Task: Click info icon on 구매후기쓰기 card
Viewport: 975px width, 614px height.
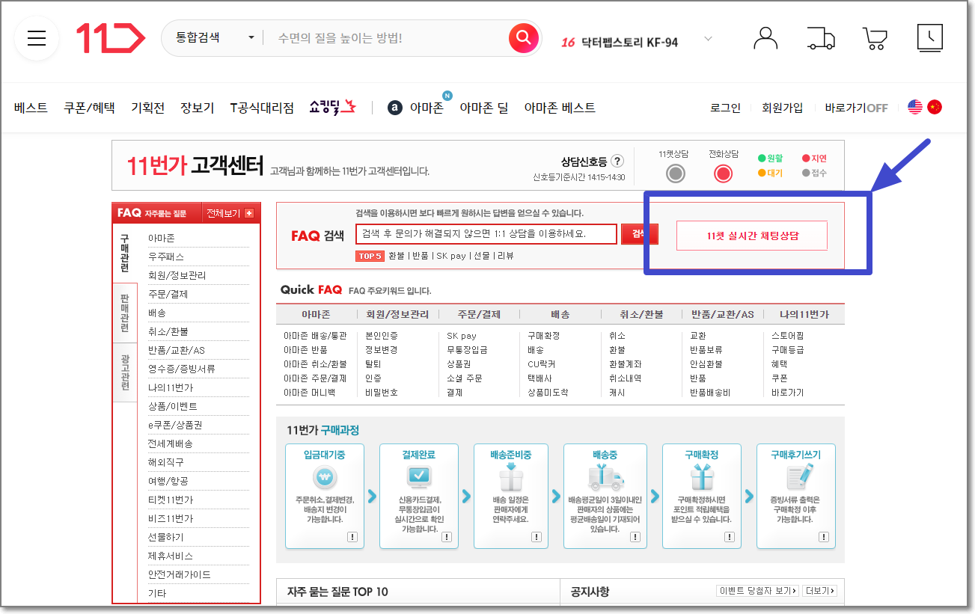Action: (823, 537)
